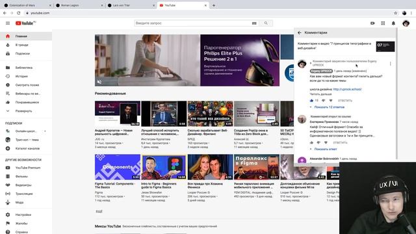Open the YouTube apps grid icon

(x=383, y=23)
